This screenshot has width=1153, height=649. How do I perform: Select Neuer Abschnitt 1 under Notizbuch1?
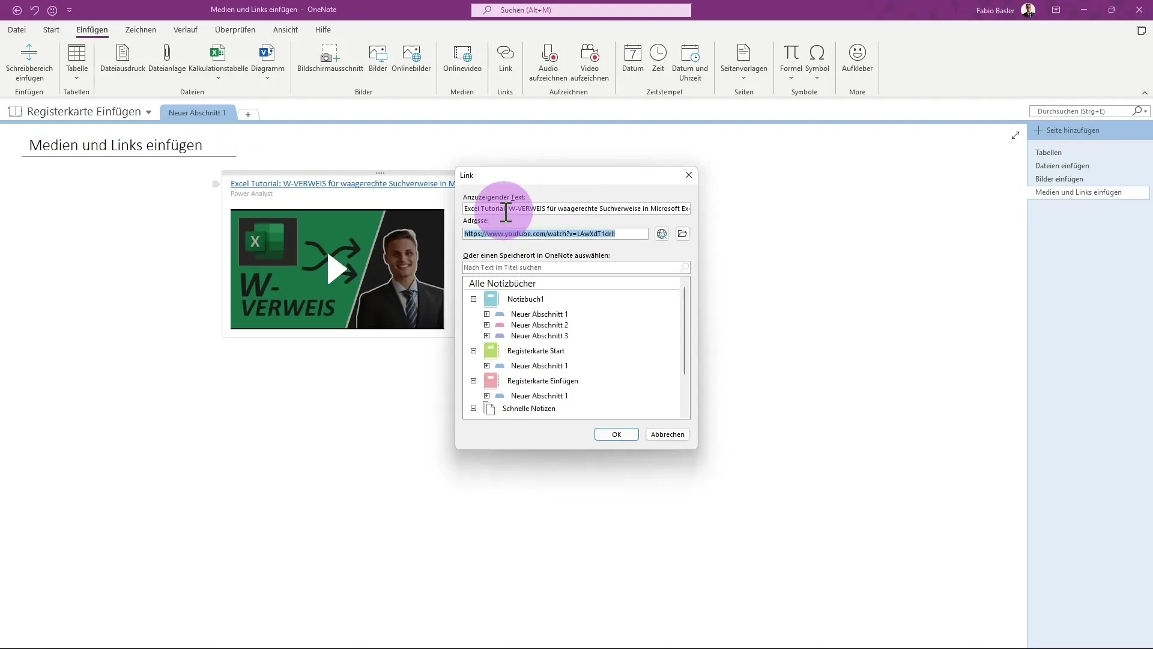click(539, 313)
